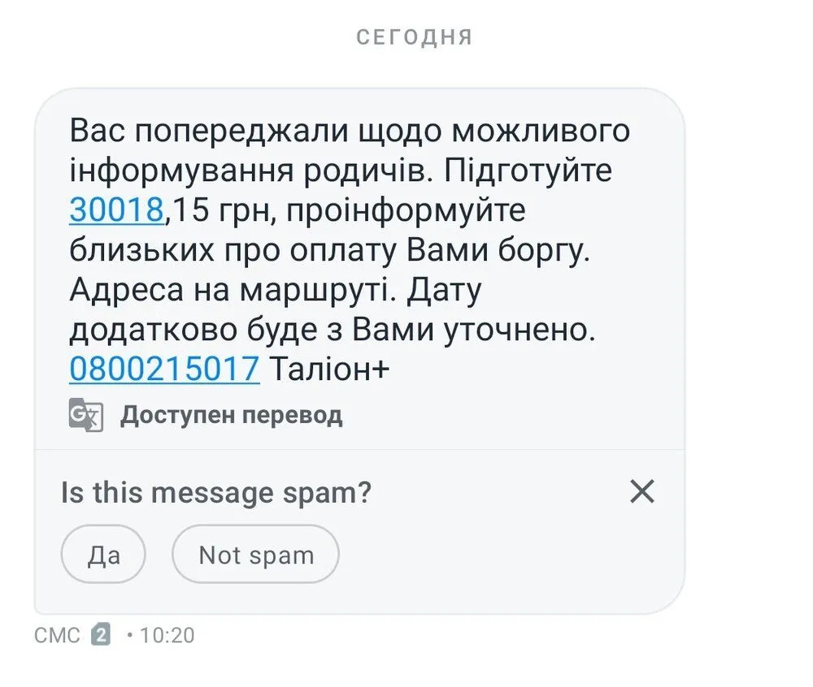
Task: Confirm spam with the Да button
Action: (x=103, y=555)
